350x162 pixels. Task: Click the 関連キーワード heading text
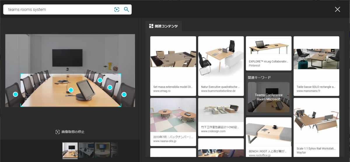[x=259, y=78]
